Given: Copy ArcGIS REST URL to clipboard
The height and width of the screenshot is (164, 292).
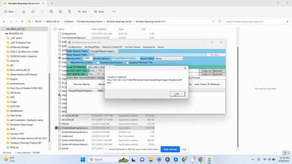Looking at the screenshot, I should [x=212, y=71].
